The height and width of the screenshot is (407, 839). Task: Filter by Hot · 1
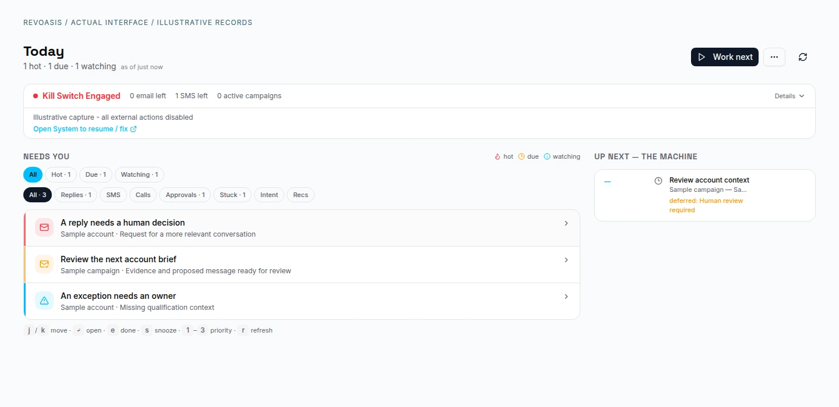61,174
